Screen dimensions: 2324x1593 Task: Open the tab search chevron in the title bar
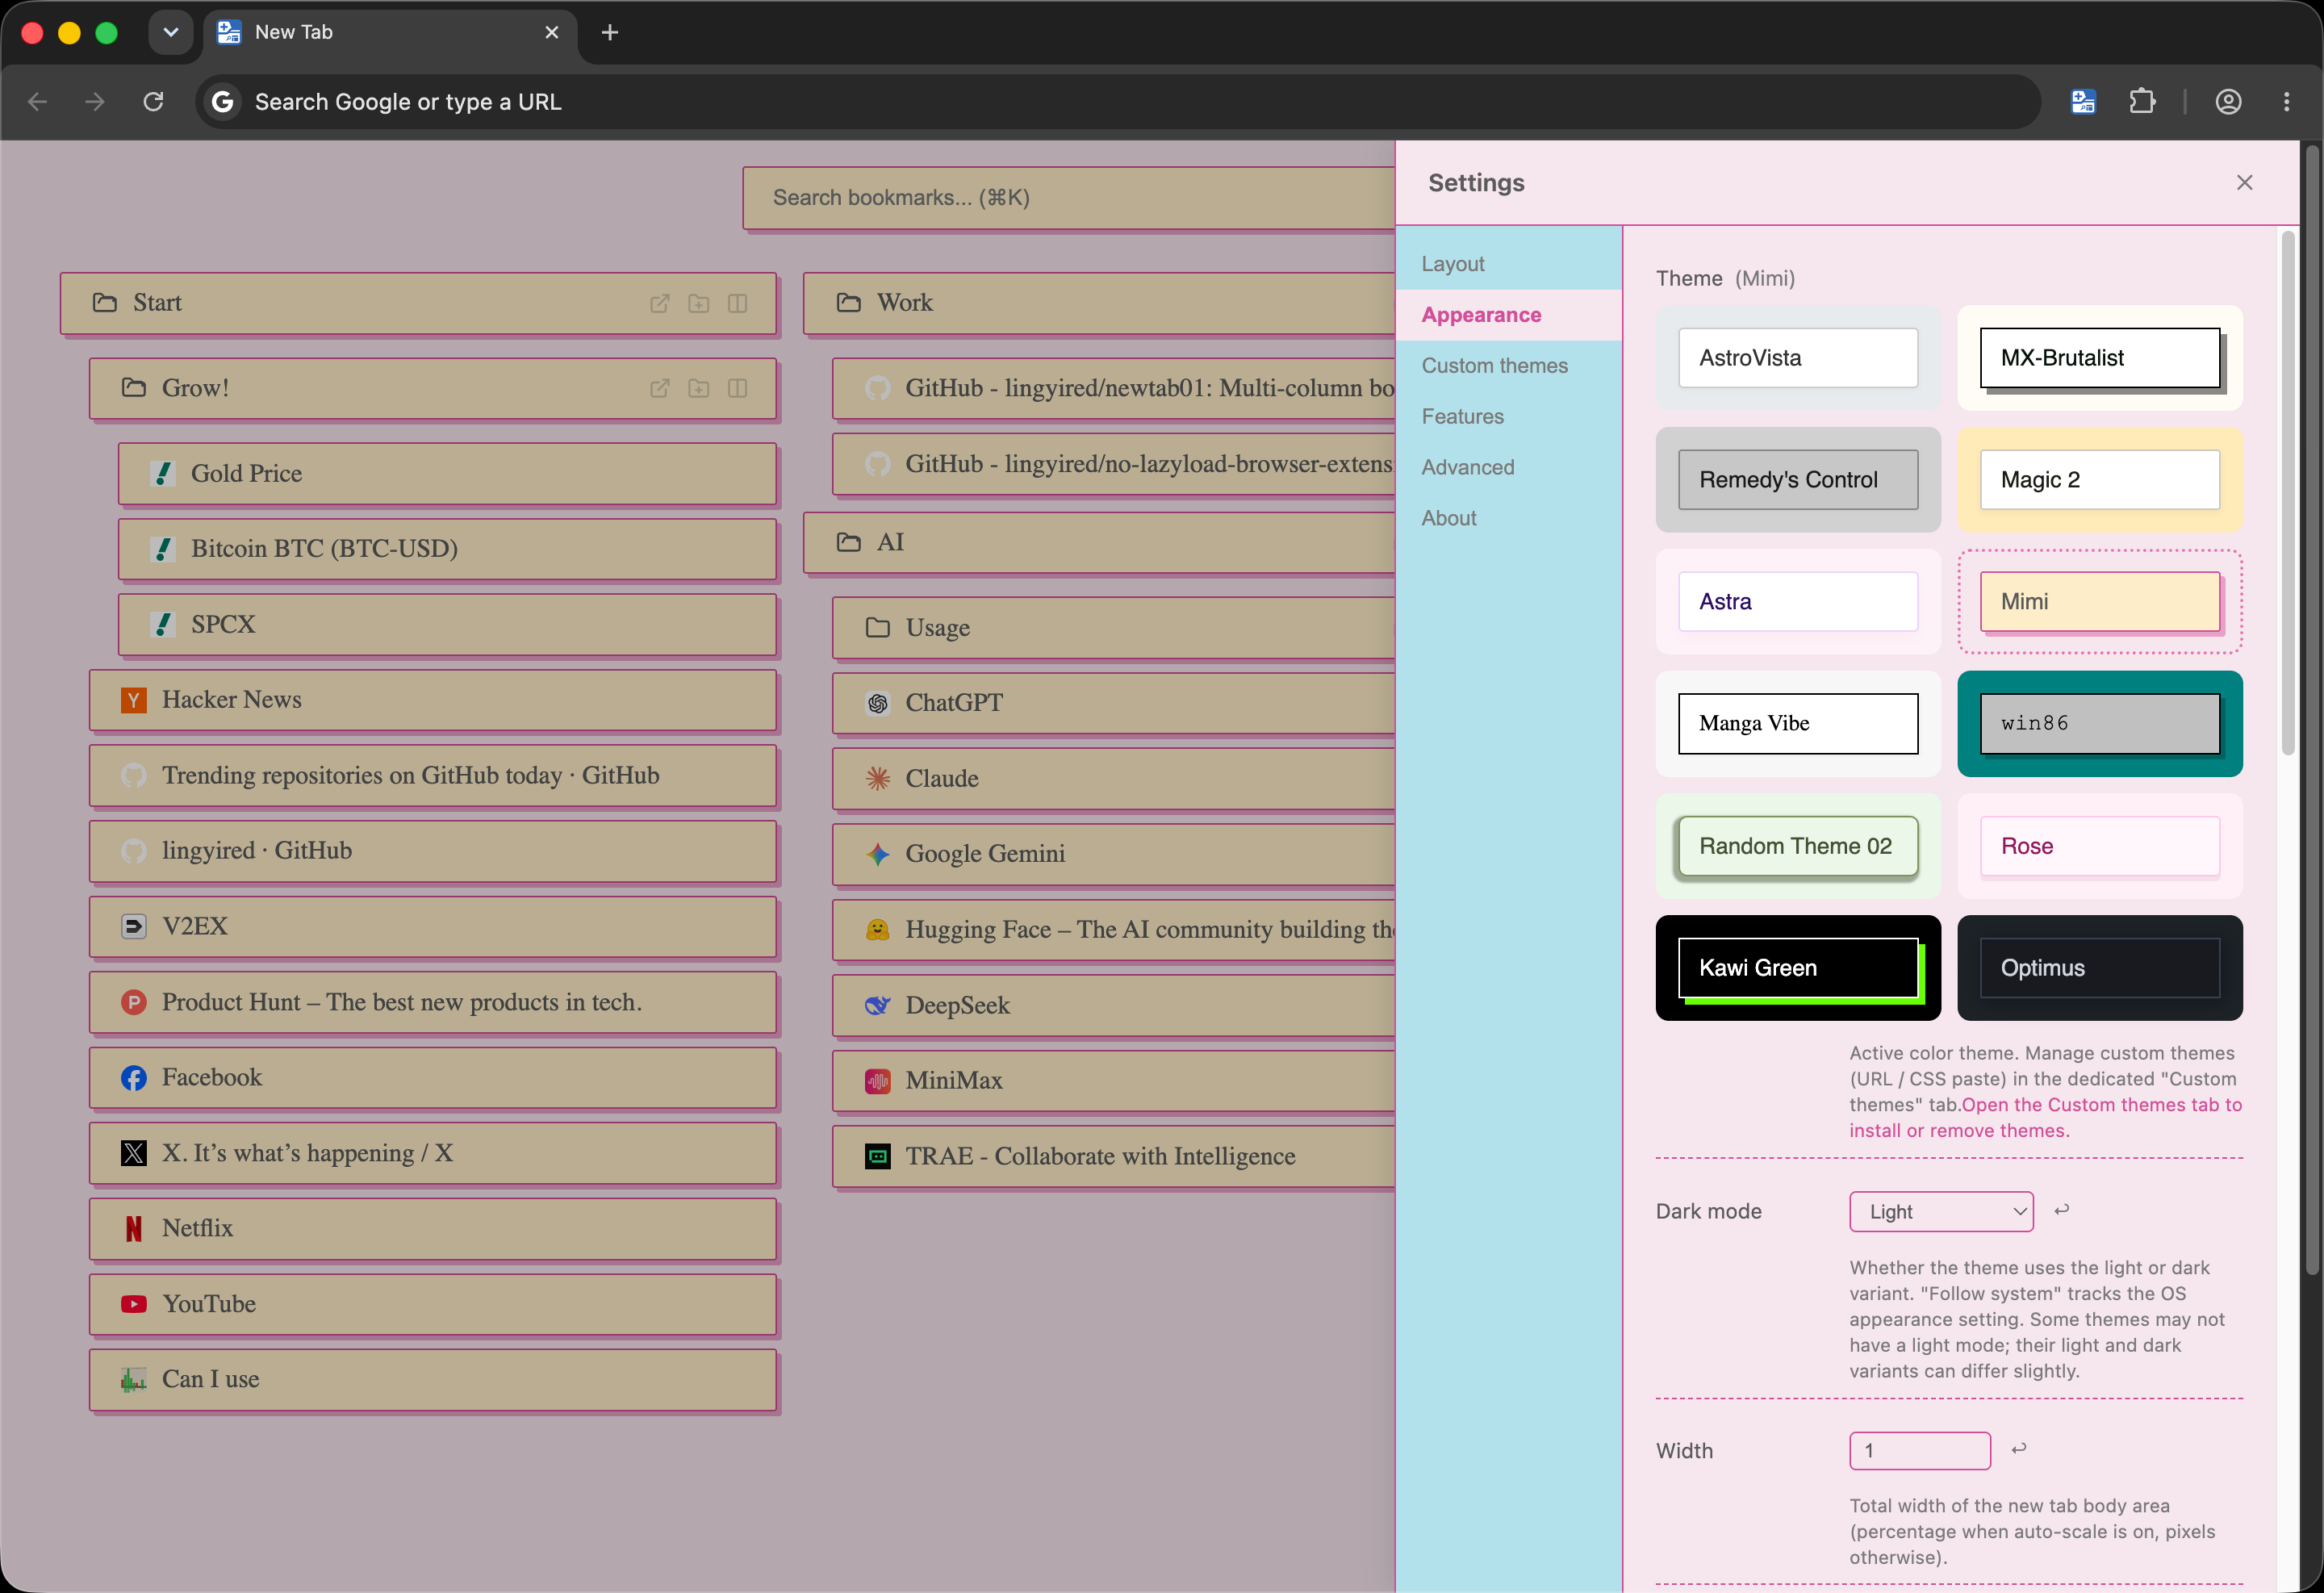coord(171,32)
